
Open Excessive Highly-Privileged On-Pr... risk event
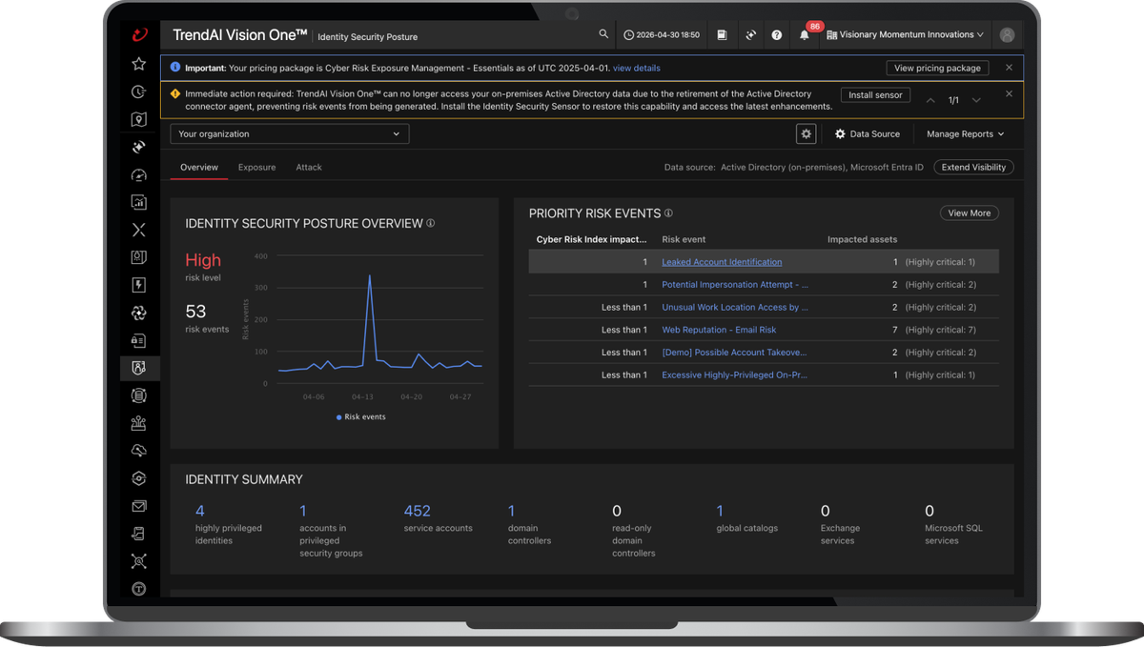(x=734, y=375)
